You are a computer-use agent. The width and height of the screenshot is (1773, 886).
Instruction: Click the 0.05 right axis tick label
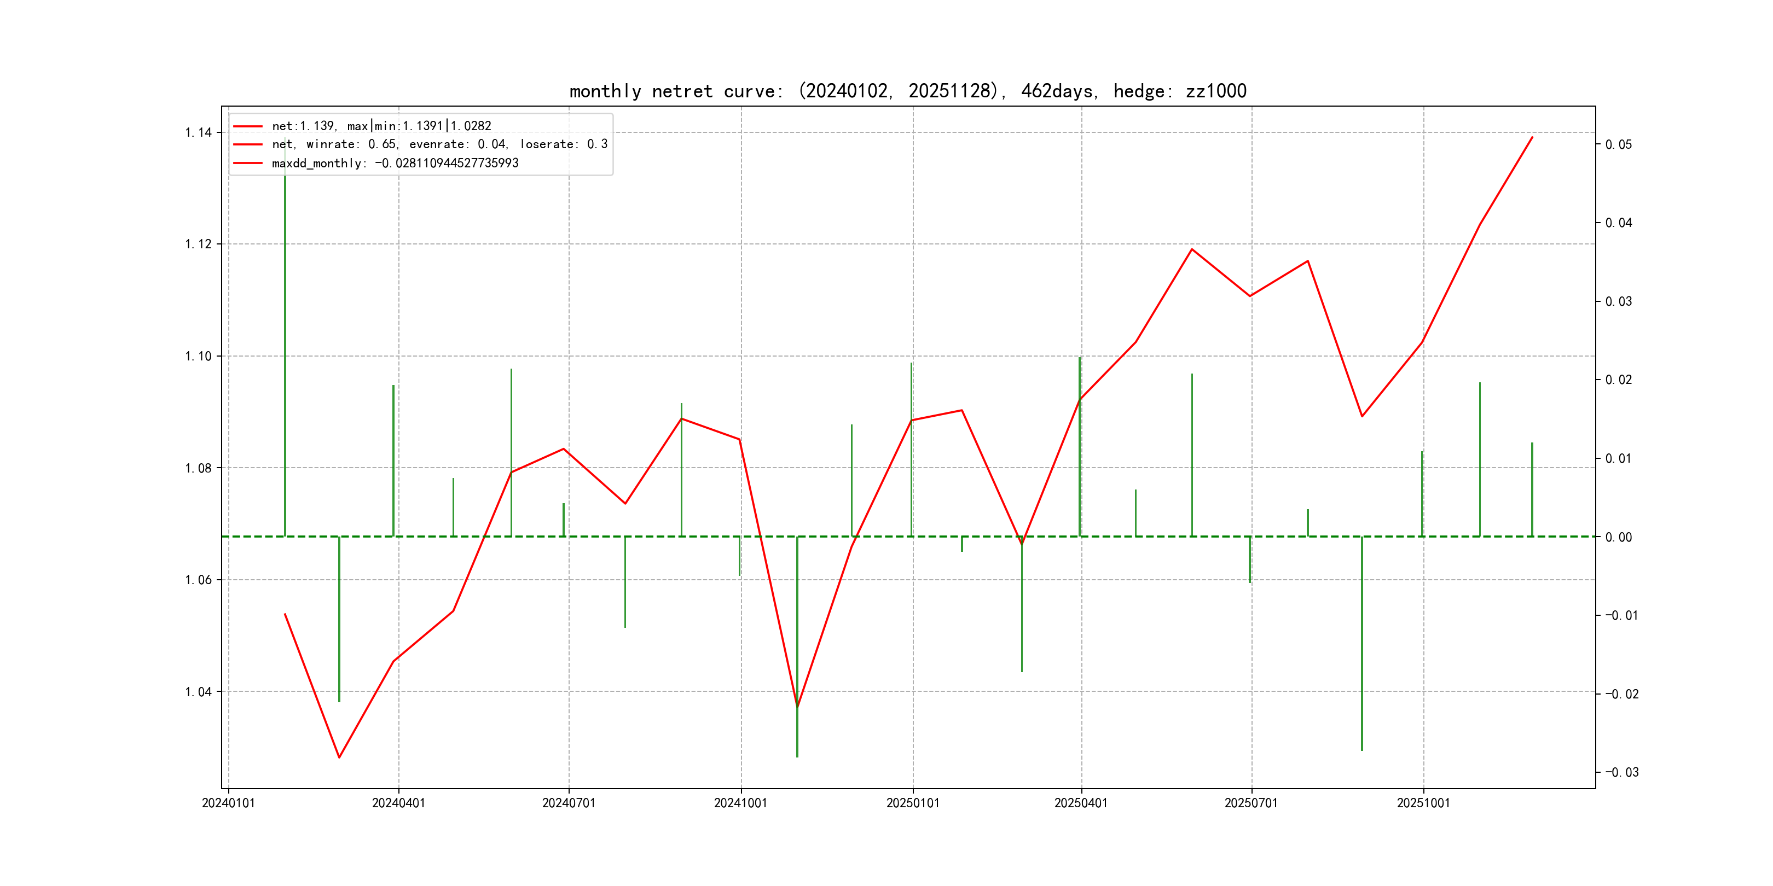[1618, 144]
